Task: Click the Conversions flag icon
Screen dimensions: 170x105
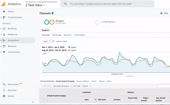Action: pyautogui.click(x=4, y=52)
